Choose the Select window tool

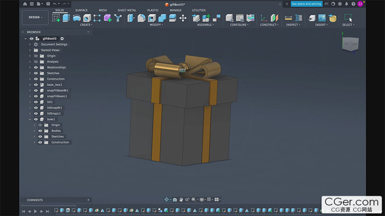click(348, 18)
